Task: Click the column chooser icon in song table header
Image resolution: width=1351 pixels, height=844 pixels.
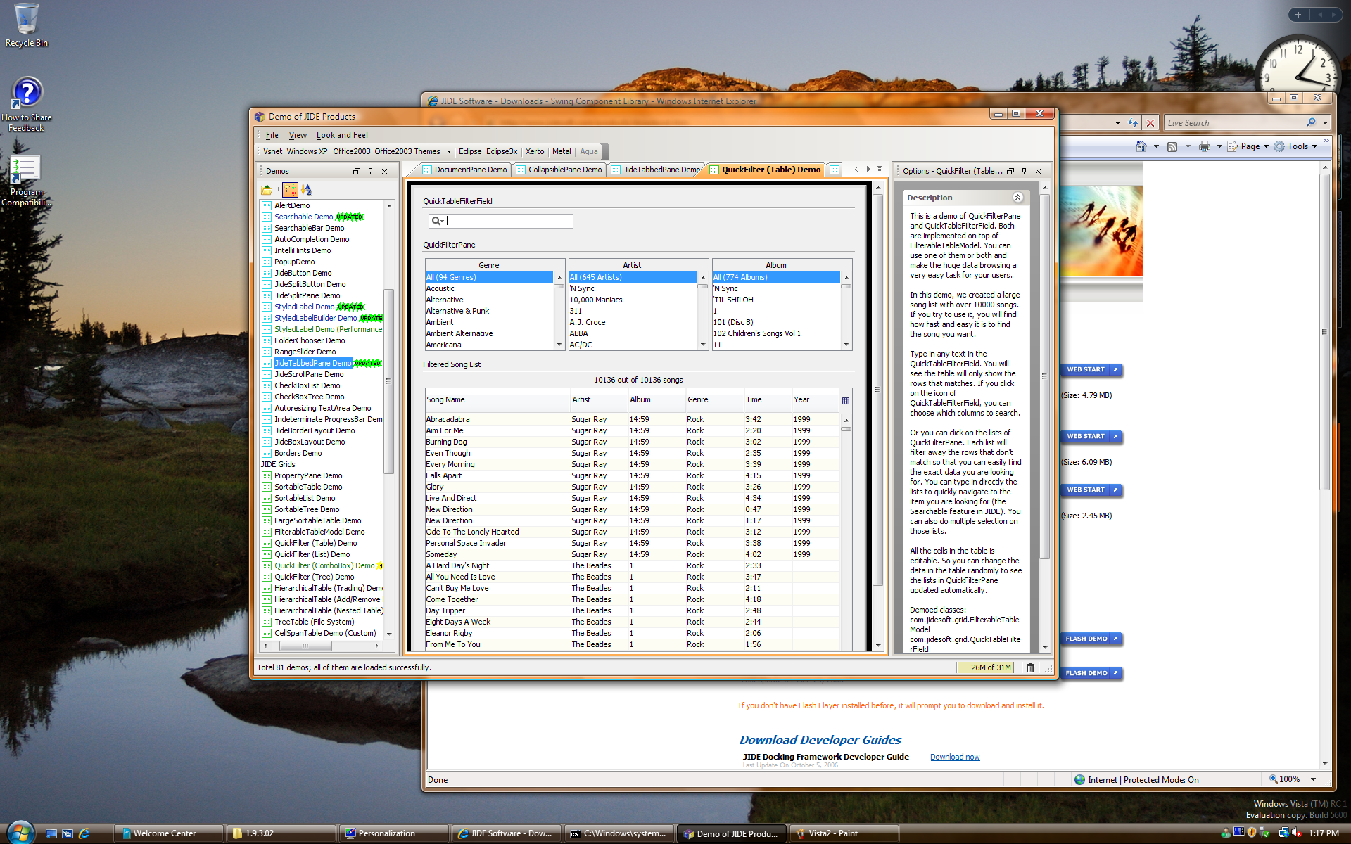Action: click(x=846, y=400)
